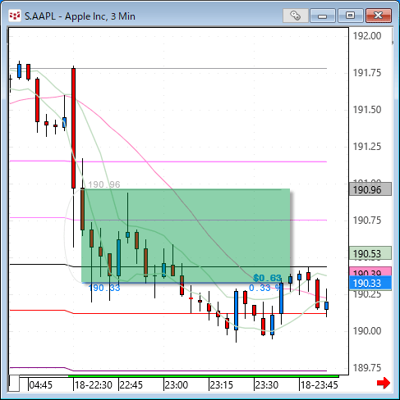The image size is (400, 400).
Task: Click the gray 190.96 label above rectangle
Action: click(104, 184)
